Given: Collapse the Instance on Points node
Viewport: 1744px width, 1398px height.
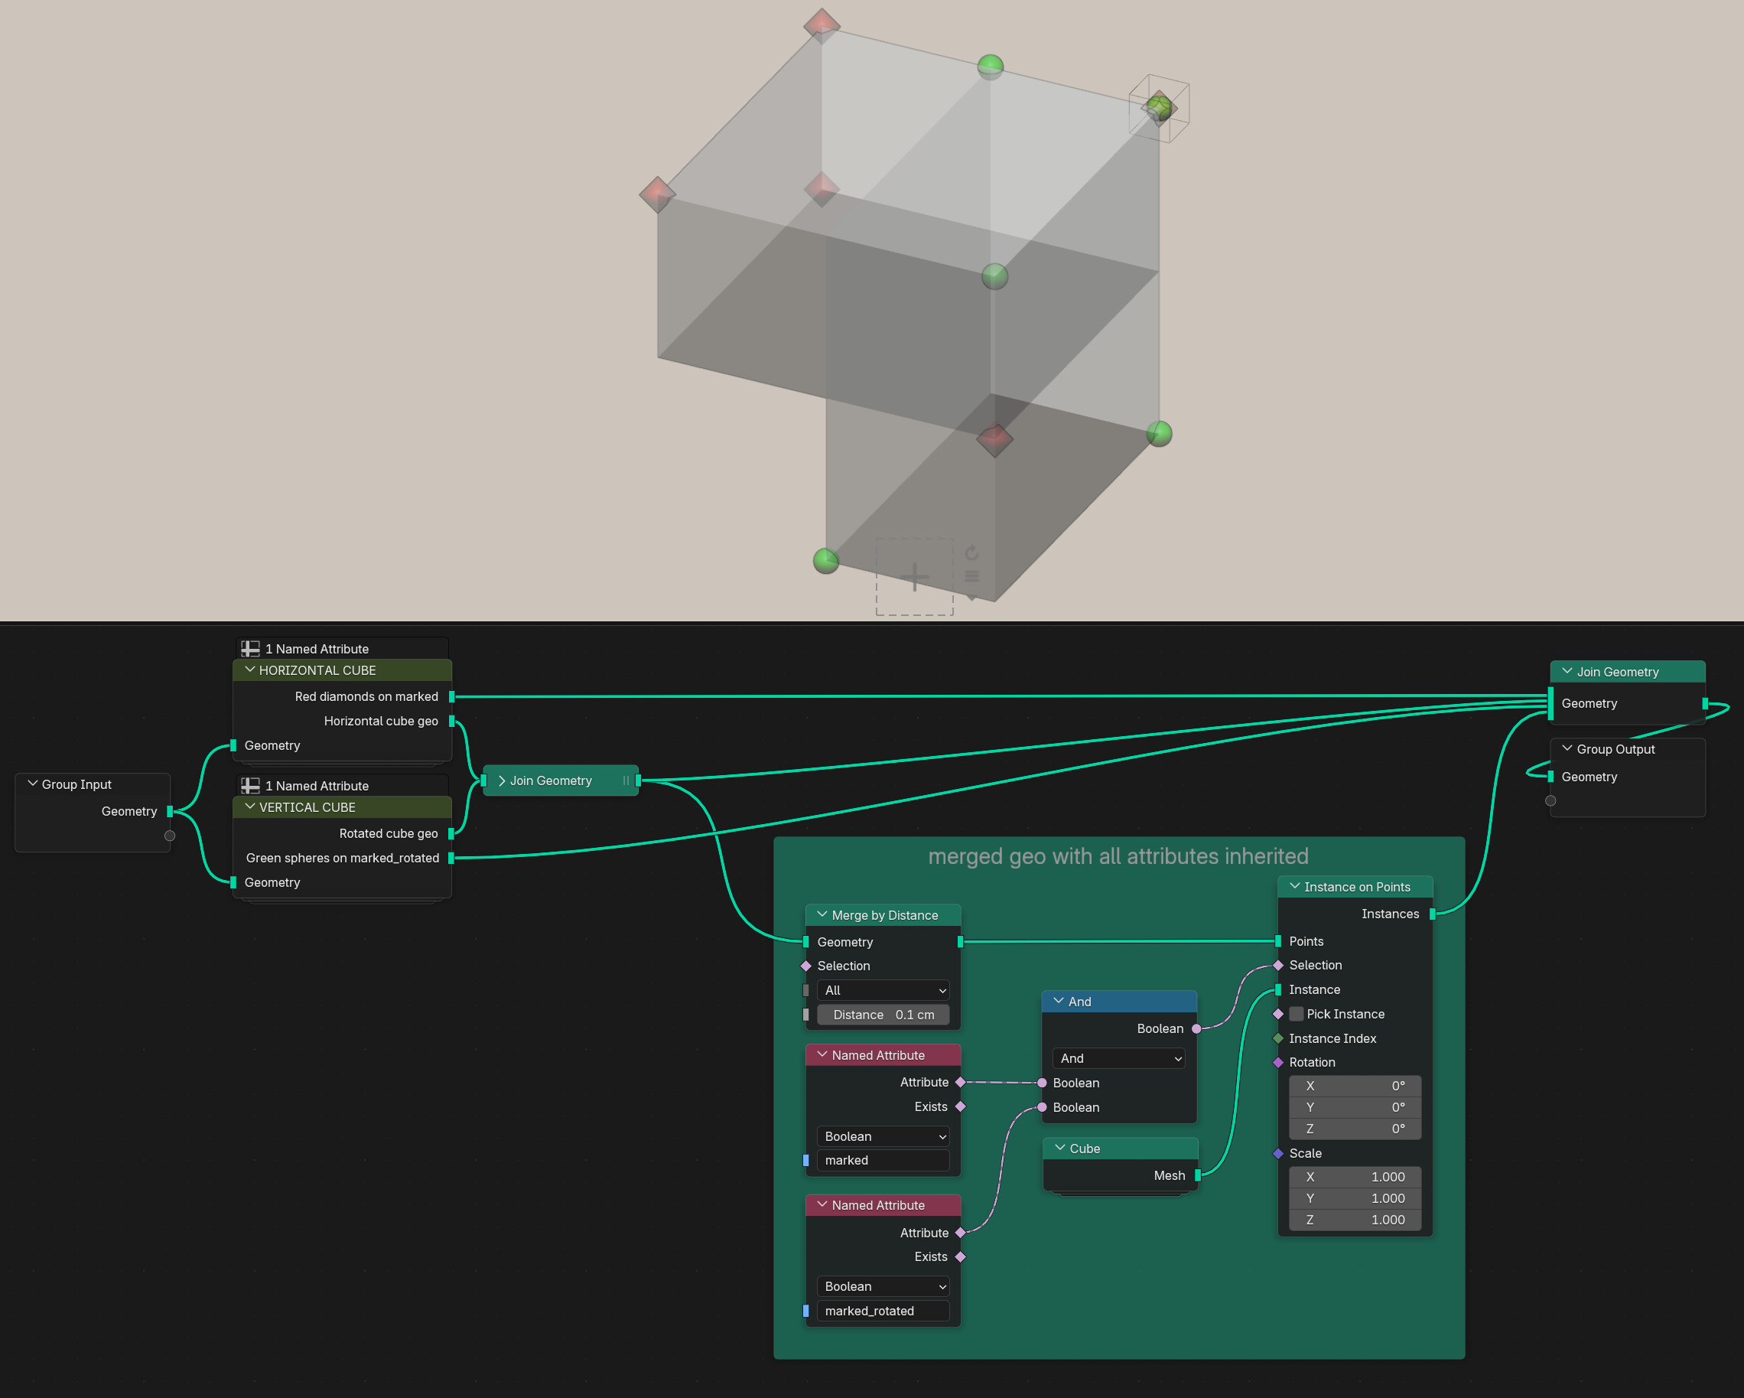Looking at the screenshot, I should (x=1295, y=887).
